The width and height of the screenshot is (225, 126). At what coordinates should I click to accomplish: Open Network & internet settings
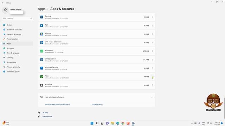(x=18, y=34)
